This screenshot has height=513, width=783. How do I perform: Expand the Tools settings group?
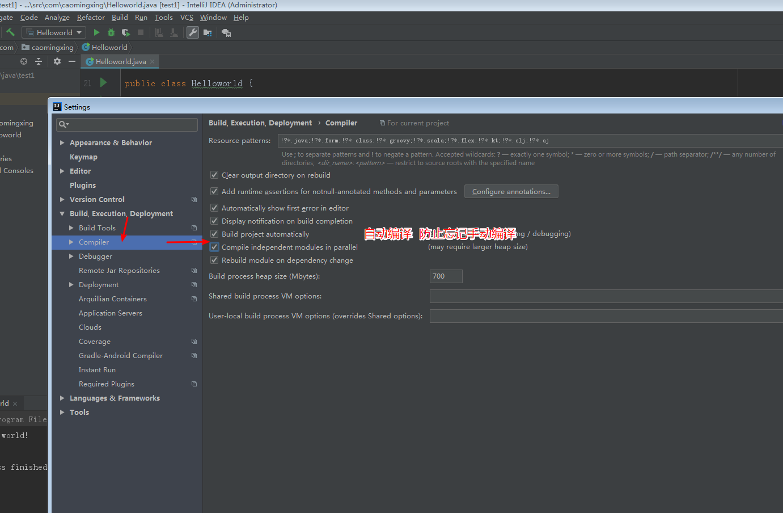62,412
